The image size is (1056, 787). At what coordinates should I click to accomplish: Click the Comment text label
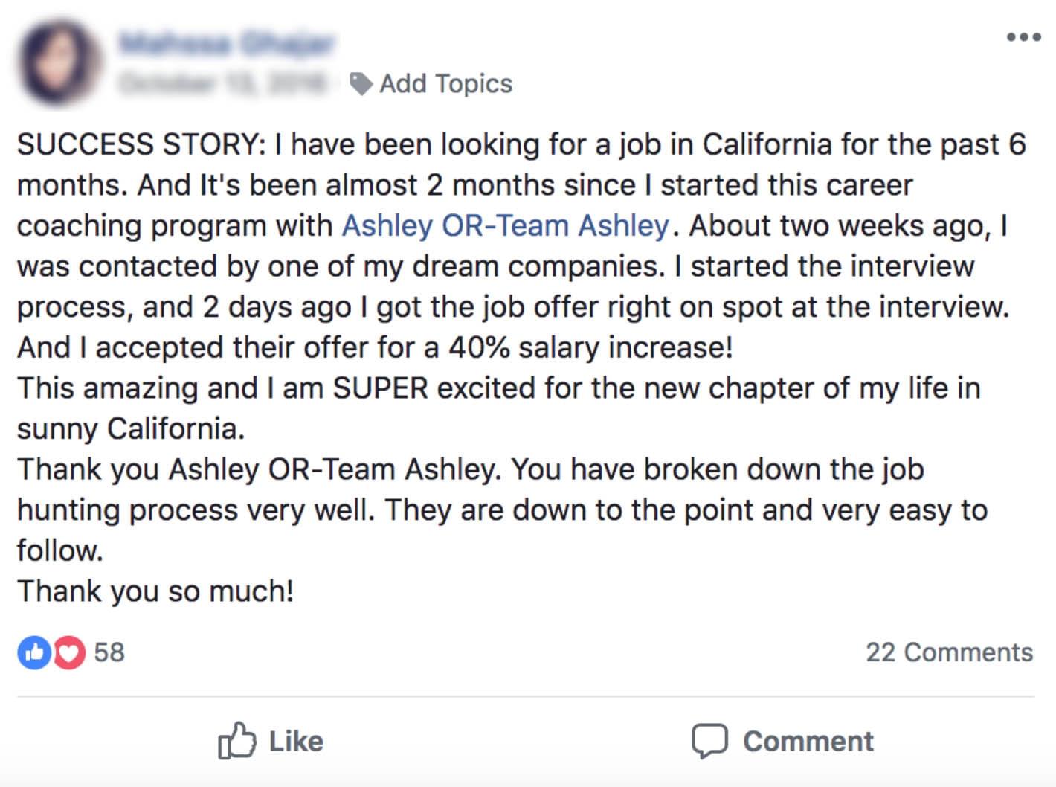(x=808, y=742)
